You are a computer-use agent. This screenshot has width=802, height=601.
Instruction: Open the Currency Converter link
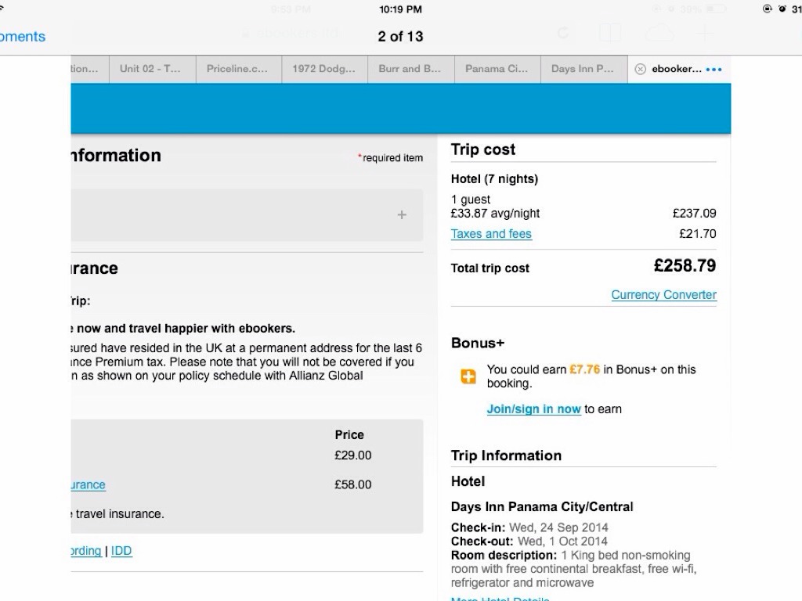click(663, 295)
